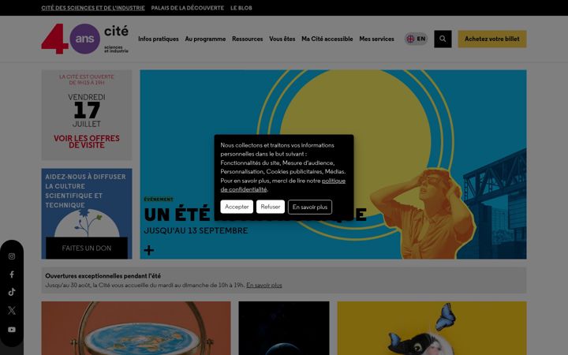Screen dimensions: 568x355
Task: Click Voir les offres de visite
Action: tap(87, 142)
